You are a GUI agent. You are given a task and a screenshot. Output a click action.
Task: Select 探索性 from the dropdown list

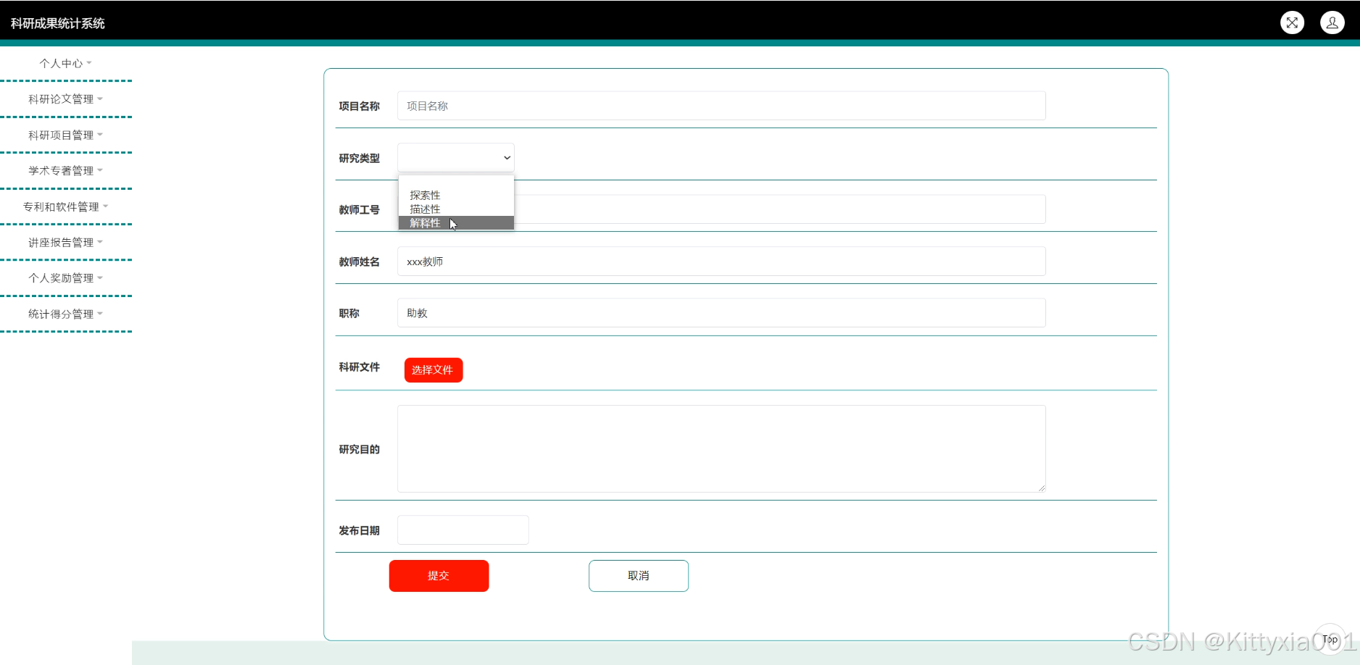point(425,195)
